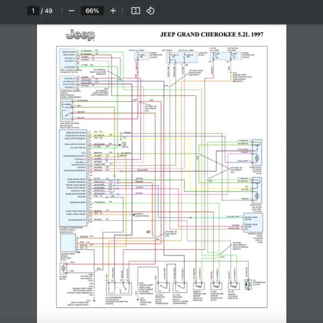The image size is (323, 323).
Task: Click the Jeep logo on the page
Action: coord(80,35)
